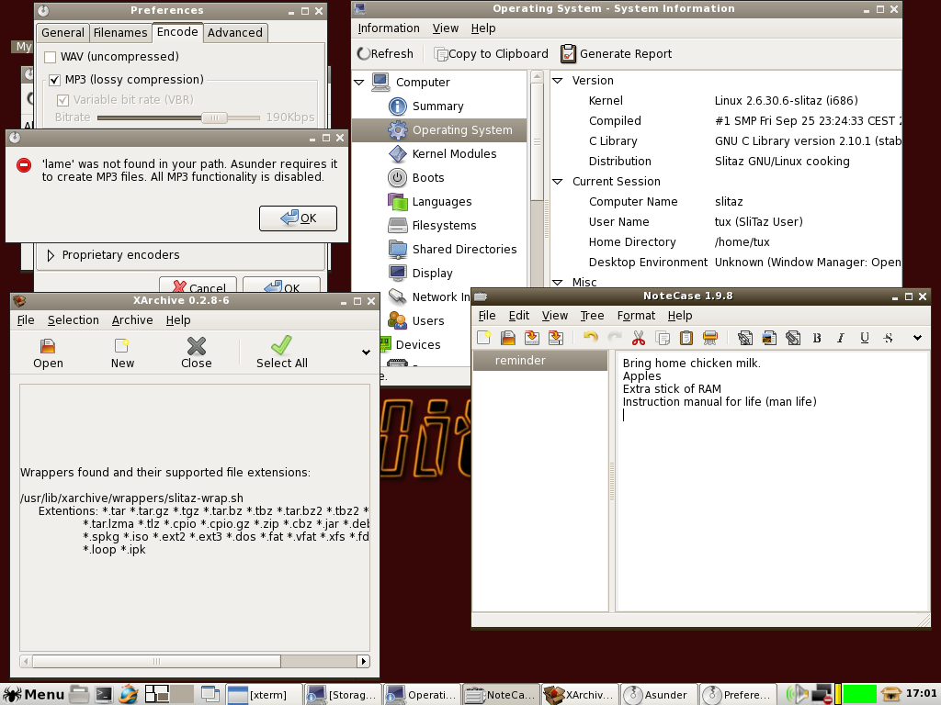Click the NoteCase insert link icon
The height and width of the screenshot is (705, 941).
(744, 338)
